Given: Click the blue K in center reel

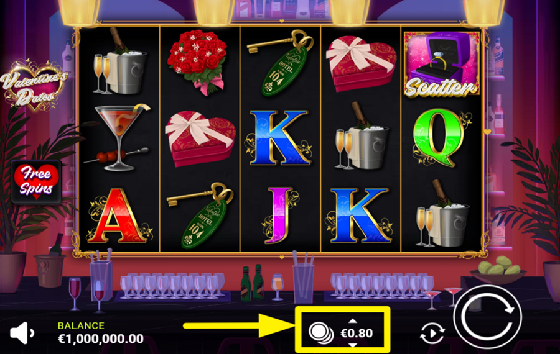Looking at the screenshot, I should [x=278, y=138].
